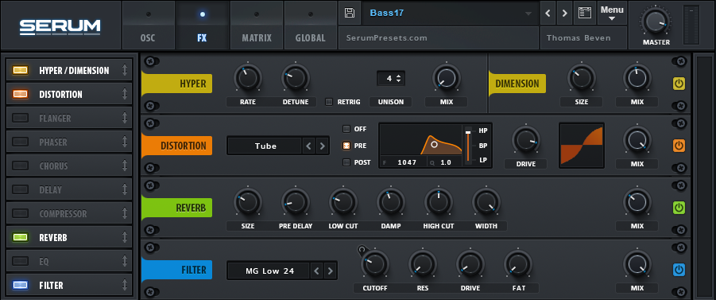Click the modulation indicator on the Cutoff knob
Screen dimensions: 716x300
(362, 250)
